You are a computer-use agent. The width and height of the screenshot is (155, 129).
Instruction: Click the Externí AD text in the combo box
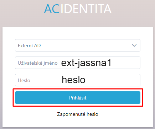coord(29,45)
